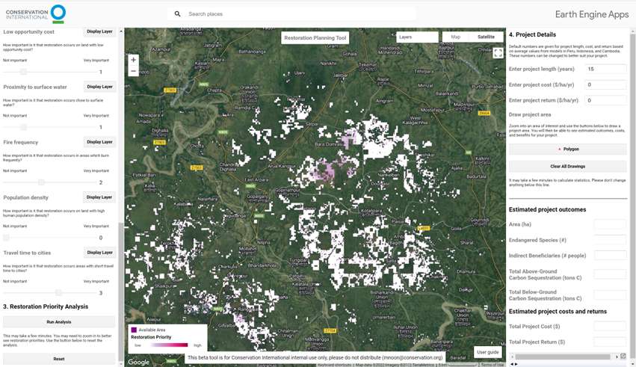
Task: Switch to Satellite view tab
Action: coord(486,37)
